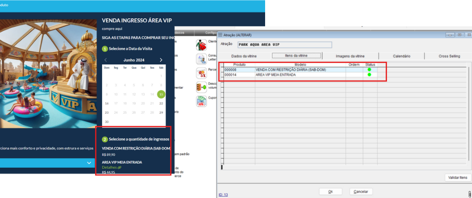Expand the blue bar chevron below image
472x198 pixels.
[89, 163]
